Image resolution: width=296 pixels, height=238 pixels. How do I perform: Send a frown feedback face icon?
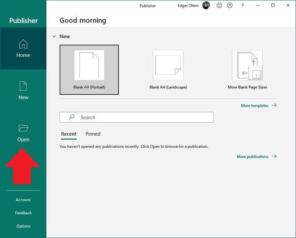pyautogui.click(x=230, y=5)
